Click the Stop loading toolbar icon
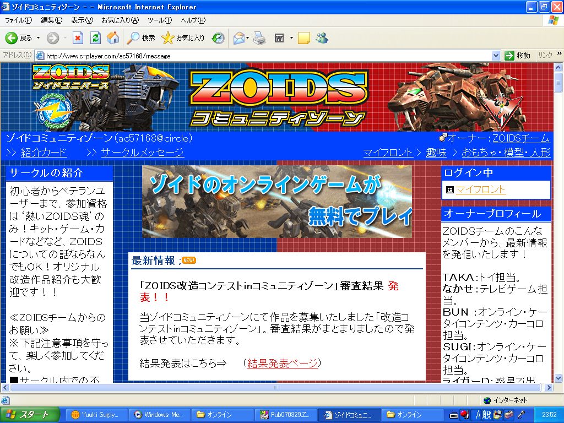This screenshot has width=564, height=423. coord(78,38)
